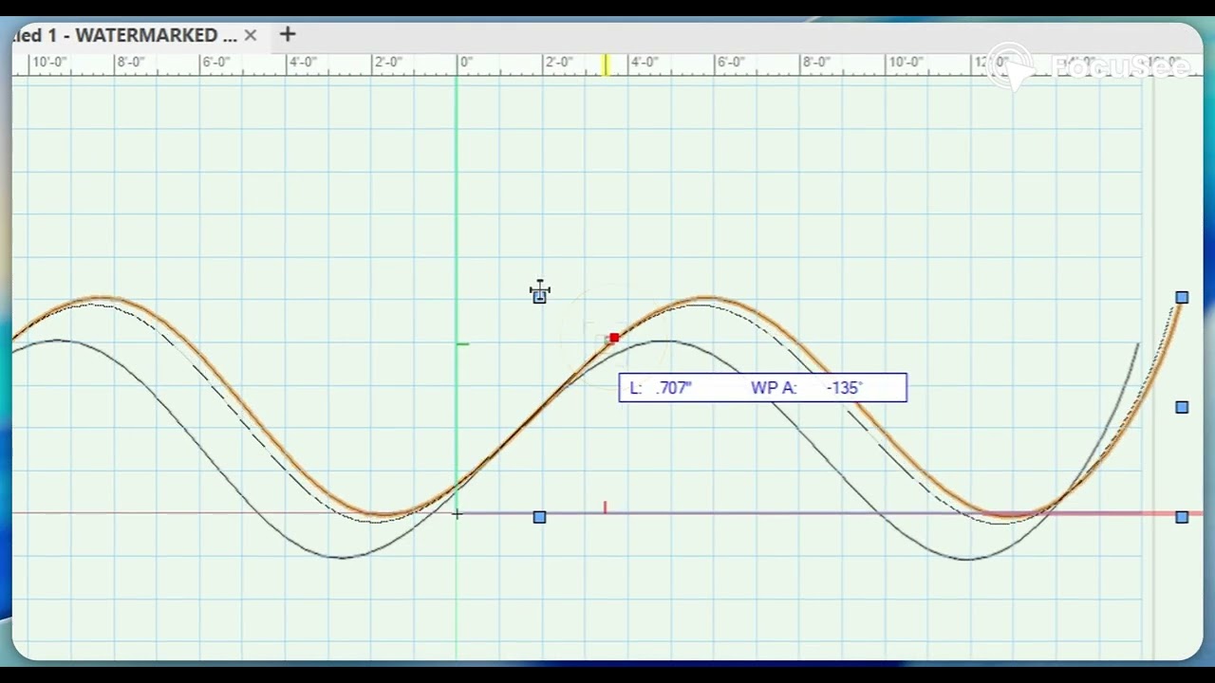
Task: Click the 8'-0" ruler label right of origin
Action: 816,62
